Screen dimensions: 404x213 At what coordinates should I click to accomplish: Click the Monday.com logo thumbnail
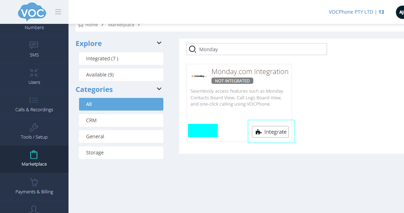199,76
